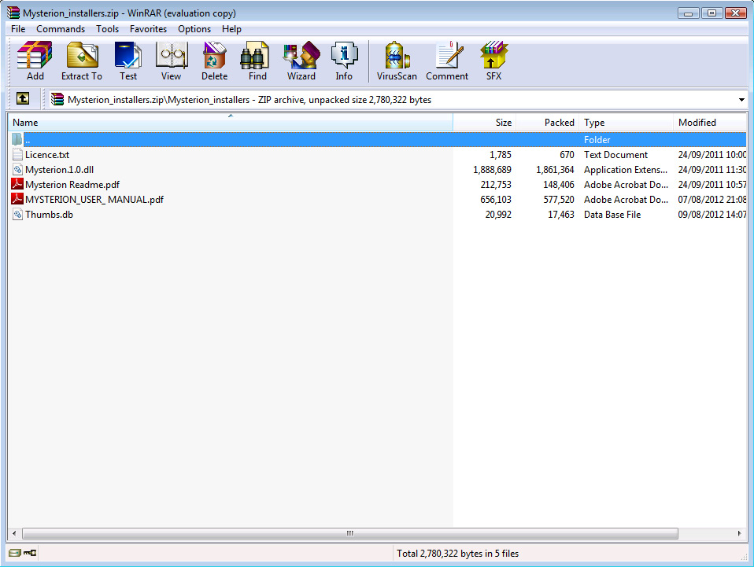The width and height of the screenshot is (754, 567).
Task: Click the horizontal scrollbar thumb
Action: [x=350, y=533]
